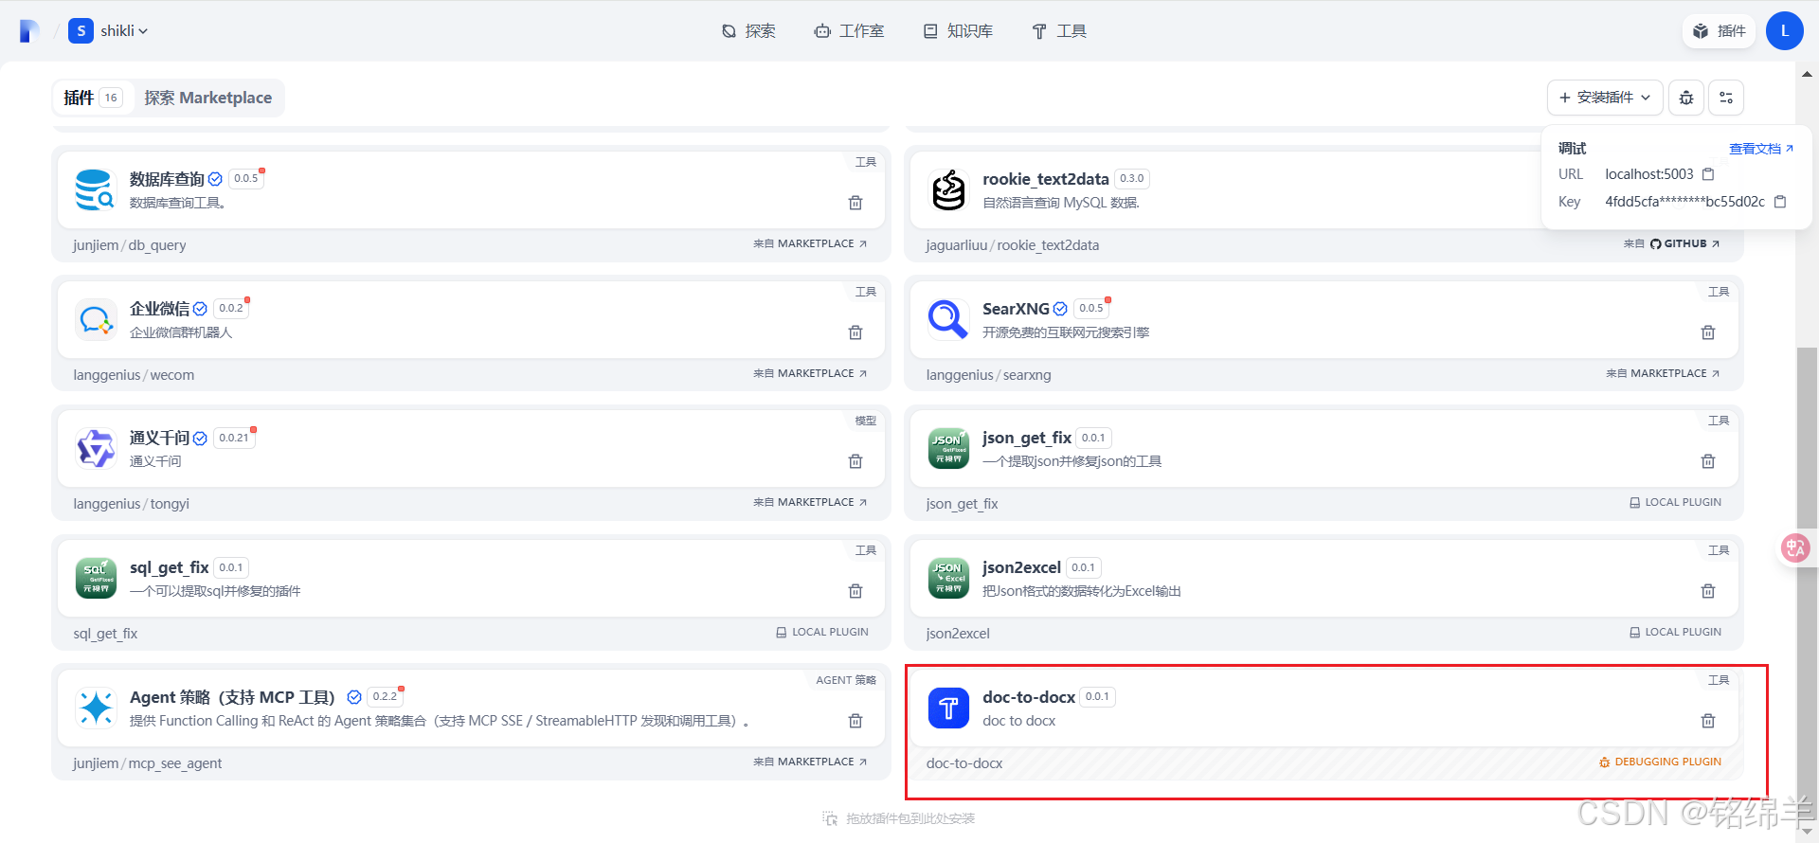Select the 插件 16 tab
1819x843 pixels.
tap(93, 98)
